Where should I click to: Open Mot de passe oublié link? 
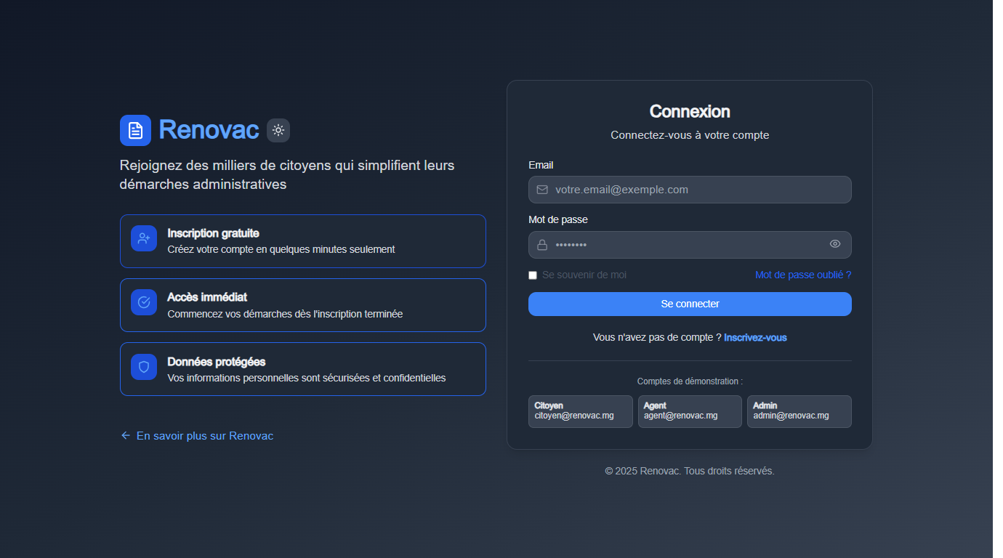pos(803,275)
